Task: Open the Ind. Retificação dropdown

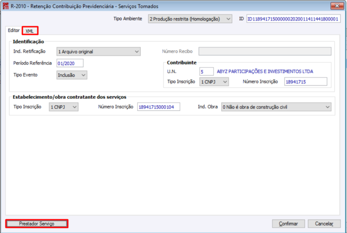Action: coord(98,52)
